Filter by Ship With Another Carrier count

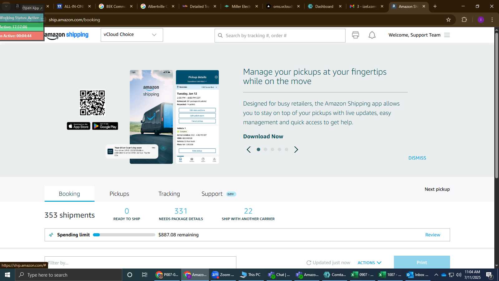(248, 214)
